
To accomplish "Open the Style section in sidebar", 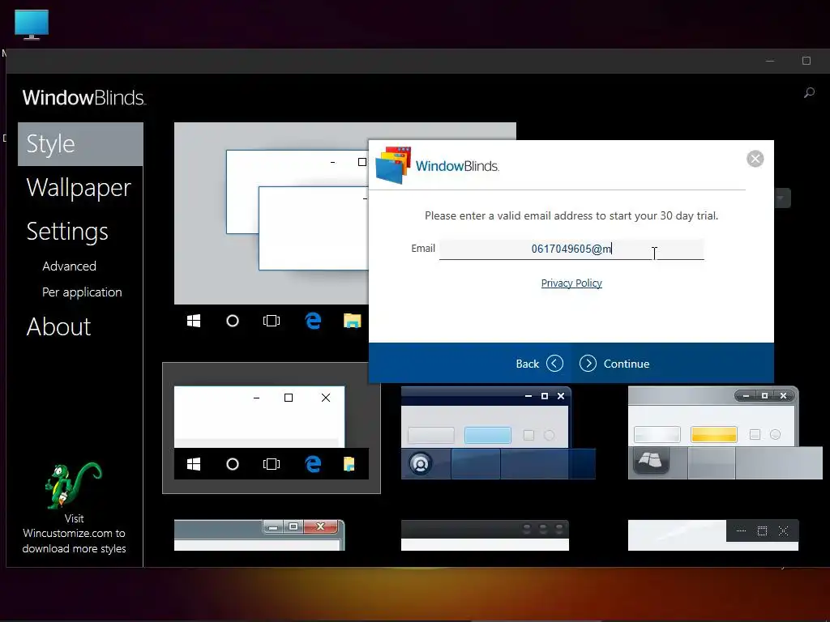I will [80, 144].
